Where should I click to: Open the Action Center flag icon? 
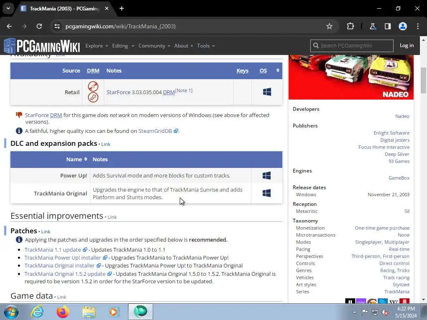[364, 312]
